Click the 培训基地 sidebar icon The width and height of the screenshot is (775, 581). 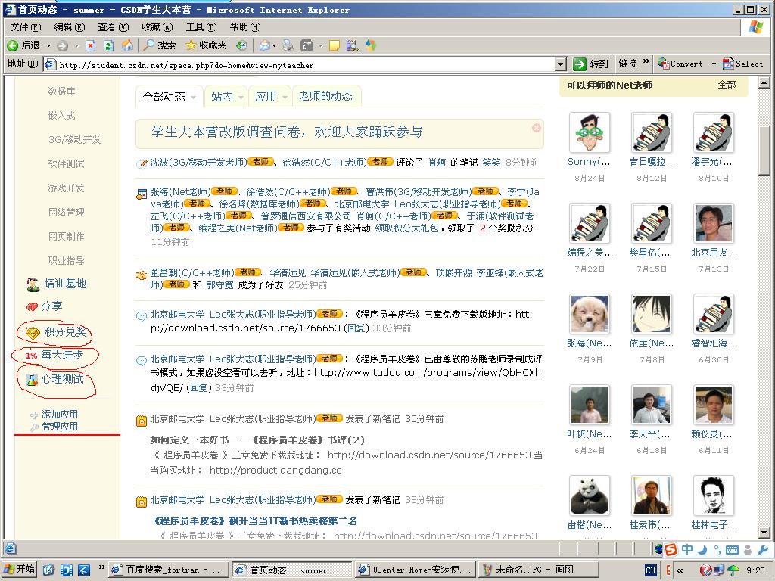pyautogui.click(x=33, y=284)
